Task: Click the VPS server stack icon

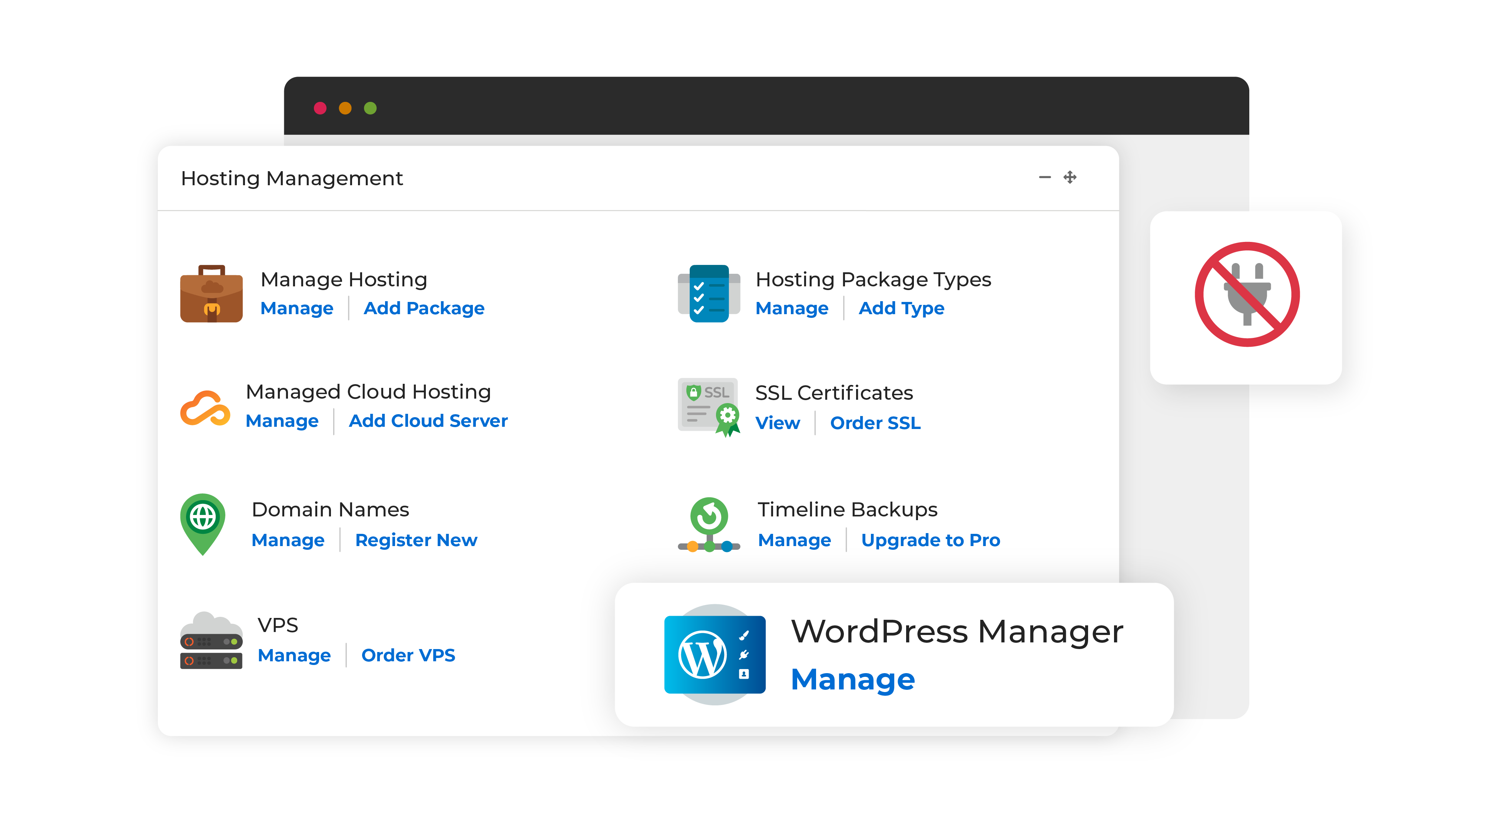Action: (x=211, y=640)
